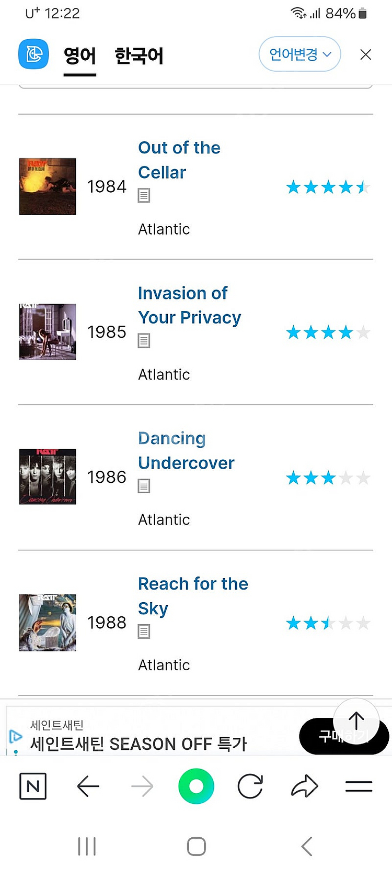392x876 pixels.
Task: Open the Dancing Undercover album link
Action: point(186,450)
